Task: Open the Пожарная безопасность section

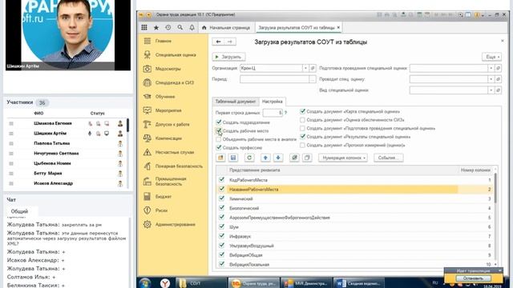Action: (179, 166)
